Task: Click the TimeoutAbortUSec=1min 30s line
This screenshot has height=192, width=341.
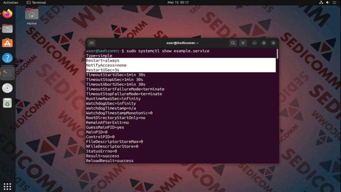Action: coord(116,84)
